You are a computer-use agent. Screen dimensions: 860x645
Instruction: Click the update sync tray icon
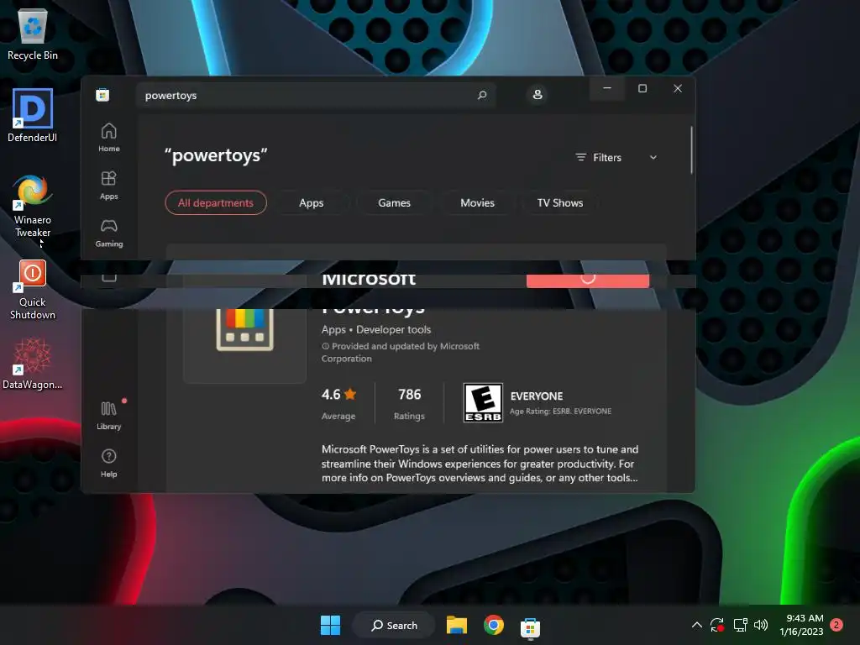pyautogui.click(x=717, y=625)
